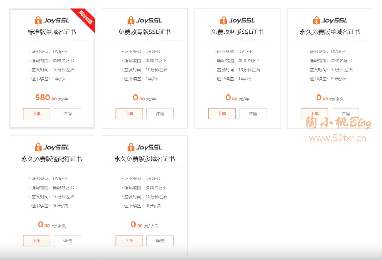Select title 永久免费版通配符证书
This screenshot has height=260, width=382.
52,159
